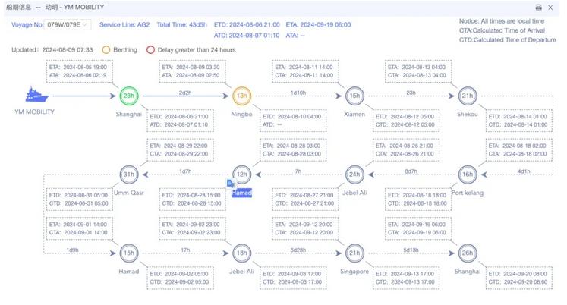Click the red Delay legend circle

pyautogui.click(x=150, y=50)
